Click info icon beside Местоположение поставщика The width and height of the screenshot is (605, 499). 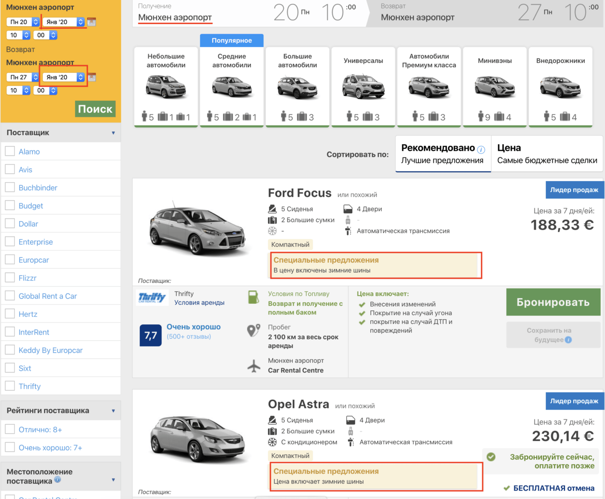pos(58,479)
